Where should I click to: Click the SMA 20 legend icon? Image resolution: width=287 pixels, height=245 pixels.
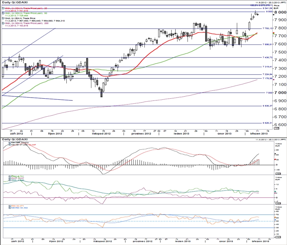(x=3, y=8)
